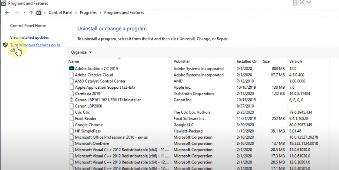Click Control Panel in the breadcrumb
Viewport: 339px width, 170px height.
[60, 13]
